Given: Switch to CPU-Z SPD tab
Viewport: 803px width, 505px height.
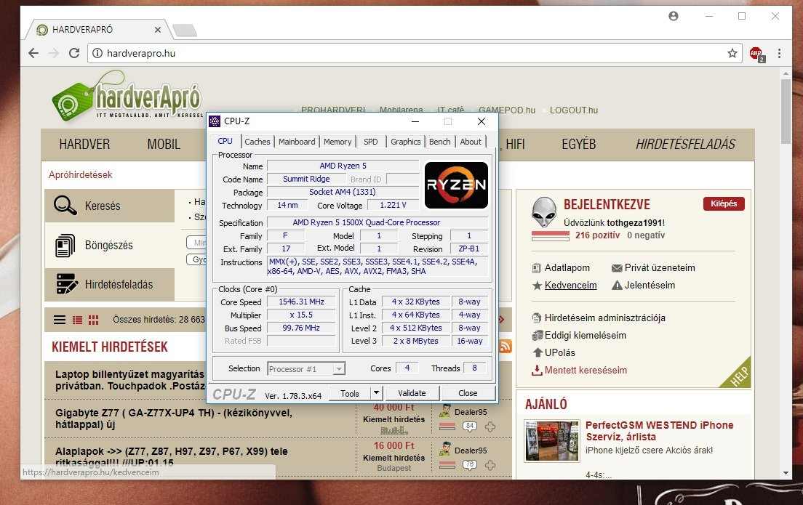Looking at the screenshot, I should tap(371, 142).
